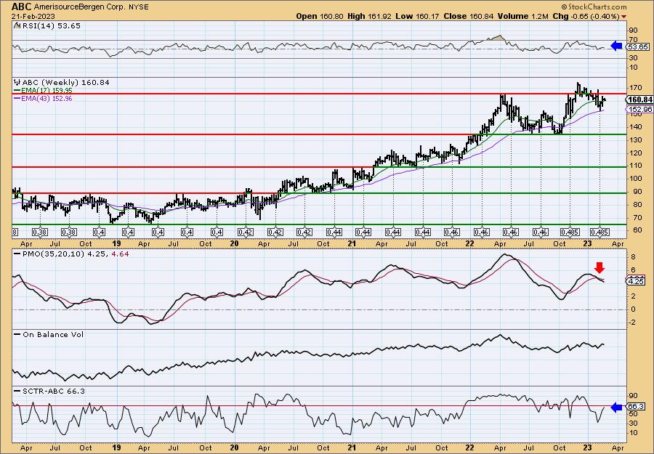This screenshot has width=654, height=454.
Task: Click the 8 label on the PMO scale
Action: (x=633, y=257)
